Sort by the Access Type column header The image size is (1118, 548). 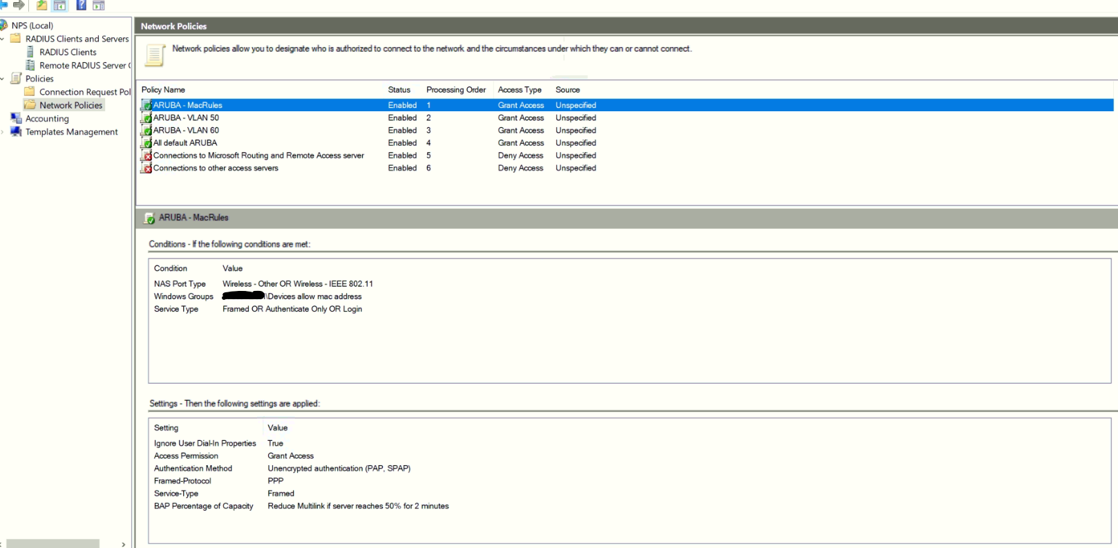click(x=520, y=90)
